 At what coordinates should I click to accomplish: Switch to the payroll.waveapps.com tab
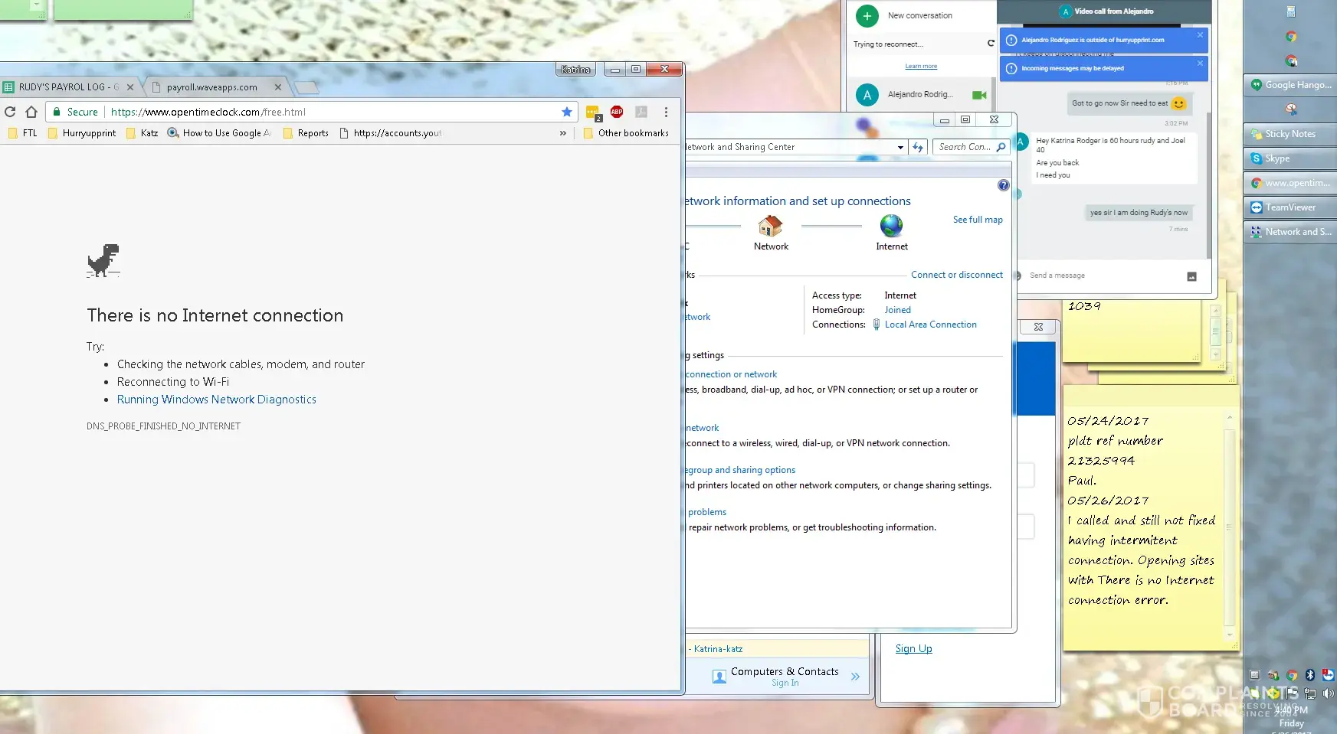click(x=212, y=87)
